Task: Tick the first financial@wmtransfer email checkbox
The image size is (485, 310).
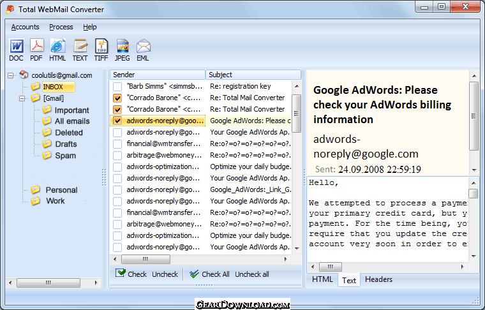Action: pyautogui.click(x=117, y=144)
